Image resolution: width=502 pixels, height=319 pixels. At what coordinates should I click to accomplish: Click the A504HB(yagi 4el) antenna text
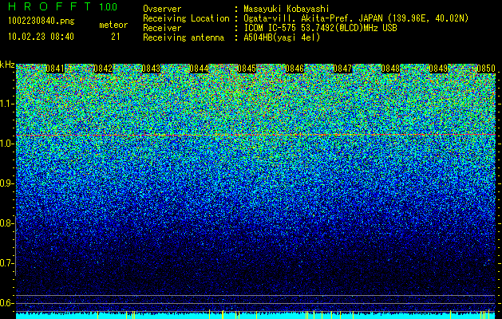click(282, 37)
